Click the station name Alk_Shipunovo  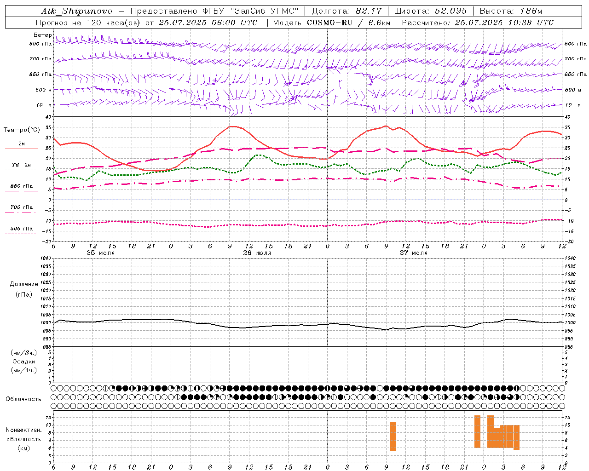[77, 11]
